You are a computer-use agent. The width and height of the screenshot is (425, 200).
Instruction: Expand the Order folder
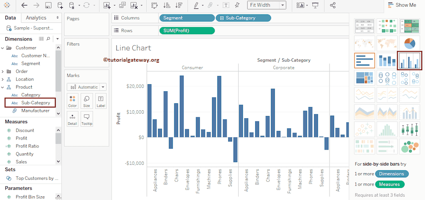[3, 71]
